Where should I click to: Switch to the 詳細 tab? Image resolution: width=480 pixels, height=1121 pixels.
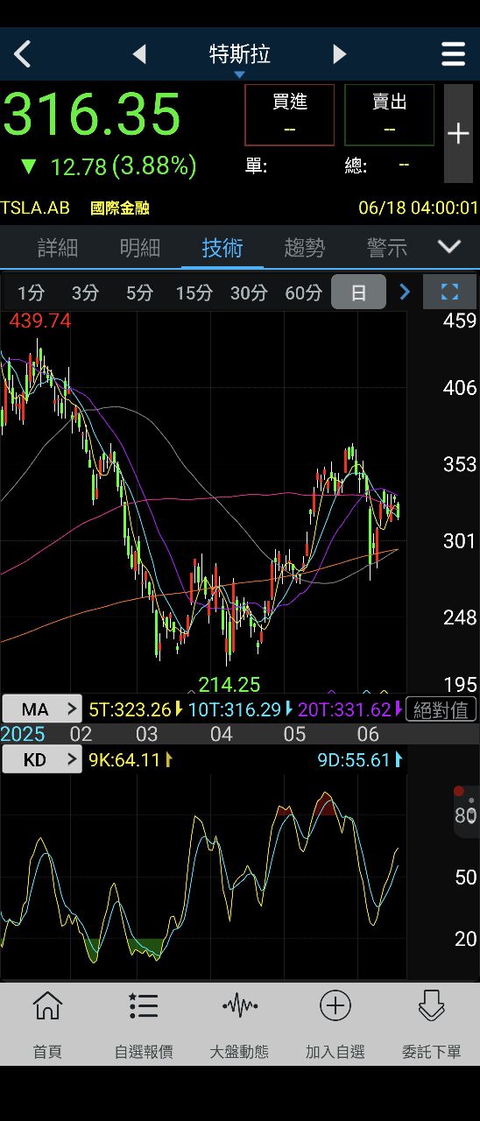tap(58, 248)
